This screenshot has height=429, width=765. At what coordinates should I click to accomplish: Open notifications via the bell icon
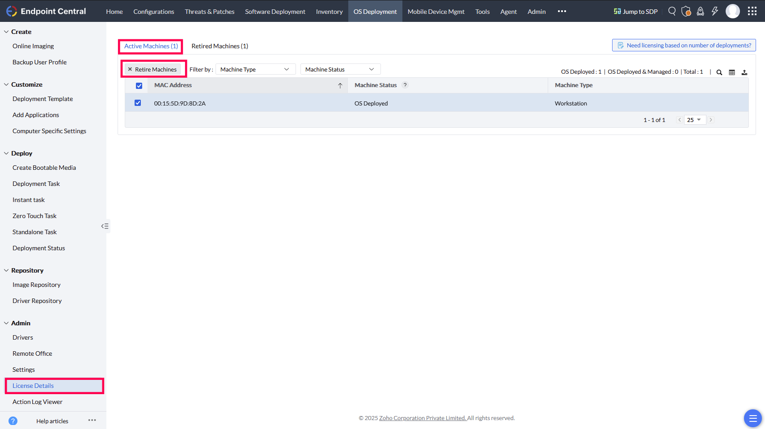point(700,11)
